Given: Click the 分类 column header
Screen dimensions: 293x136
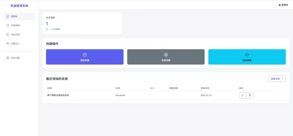Looking at the screenshot, I should [x=118, y=88].
